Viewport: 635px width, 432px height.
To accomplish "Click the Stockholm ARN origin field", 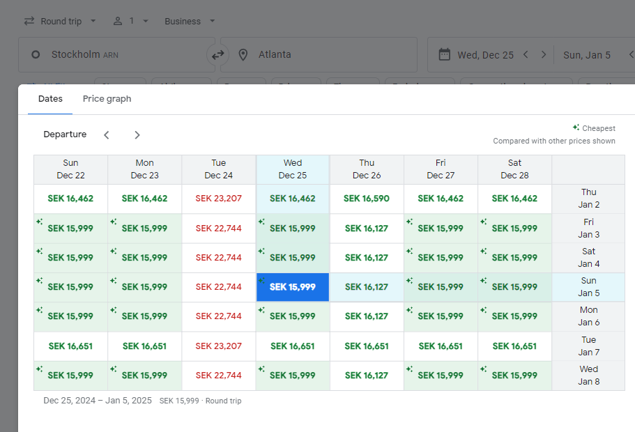I will (112, 55).
